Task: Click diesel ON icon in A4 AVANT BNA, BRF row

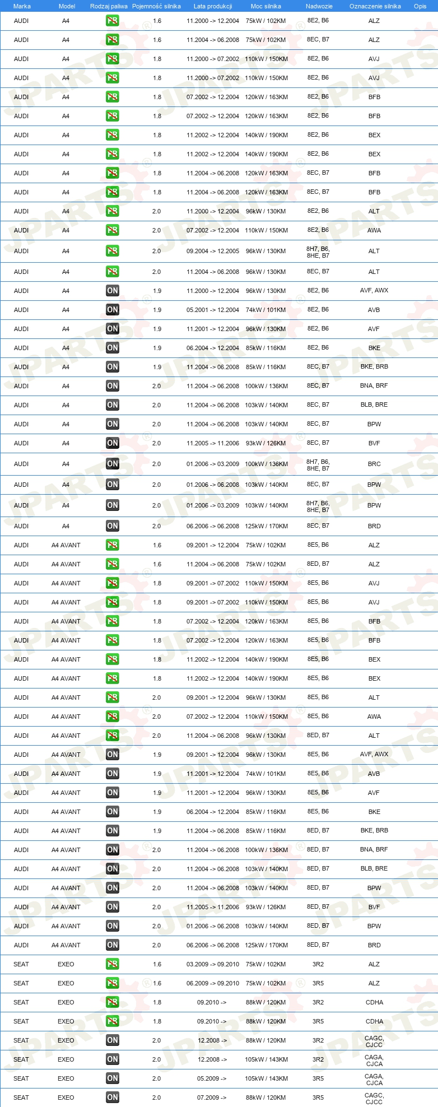Action: click(113, 850)
